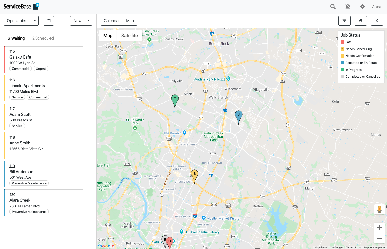This screenshot has height=249, width=387.
Task: Switch map type back to Map
Action: 108,35
